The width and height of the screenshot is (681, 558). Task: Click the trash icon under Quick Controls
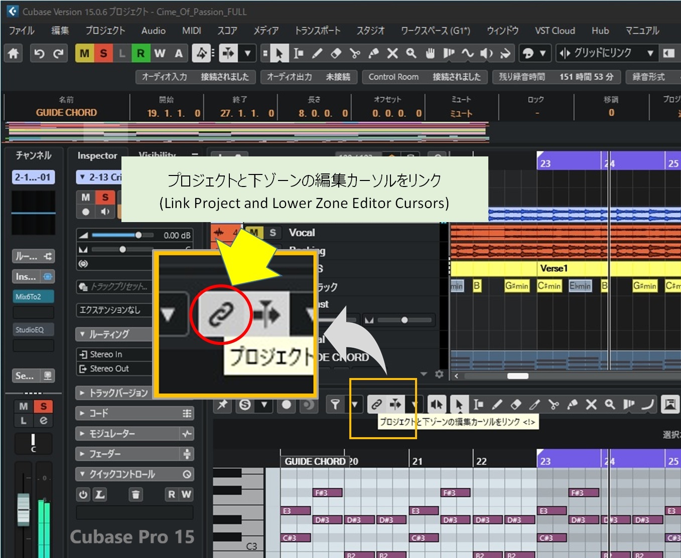click(135, 495)
